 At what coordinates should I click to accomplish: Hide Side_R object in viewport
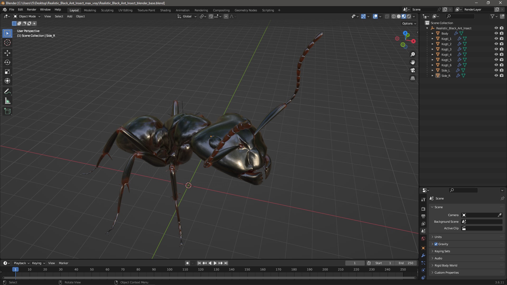pyautogui.click(x=496, y=75)
